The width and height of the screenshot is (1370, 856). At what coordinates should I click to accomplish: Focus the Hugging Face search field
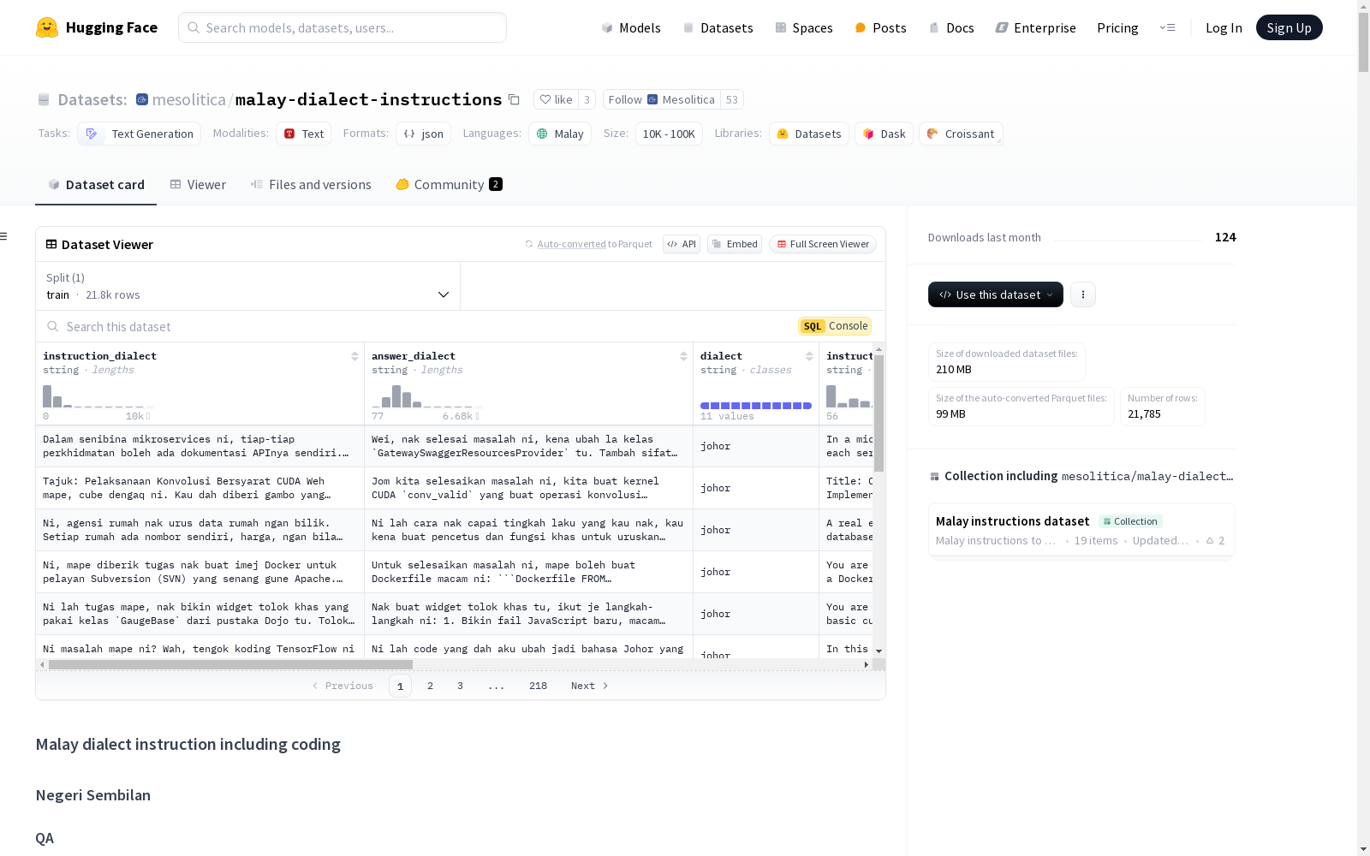pyautogui.click(x=342, y=27)
